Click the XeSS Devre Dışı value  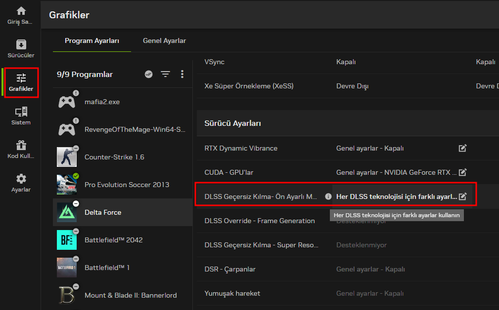[352, 86]
